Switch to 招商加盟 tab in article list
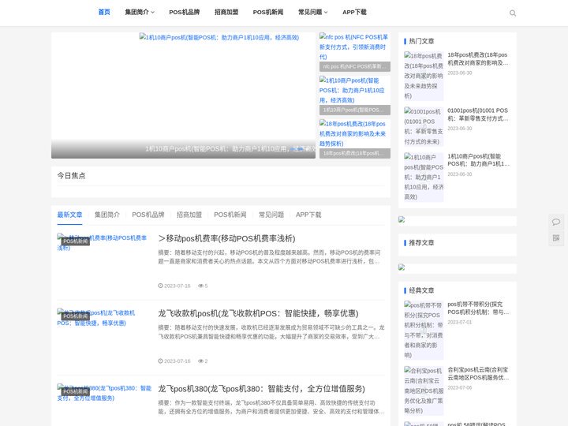Image resolution: width=568 pixels, height=426 pixels. tap(189, 215)
